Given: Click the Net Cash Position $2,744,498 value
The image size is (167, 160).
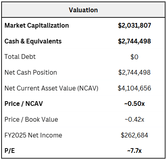Looking at the screenshot, I should click(x=134, y=72).
